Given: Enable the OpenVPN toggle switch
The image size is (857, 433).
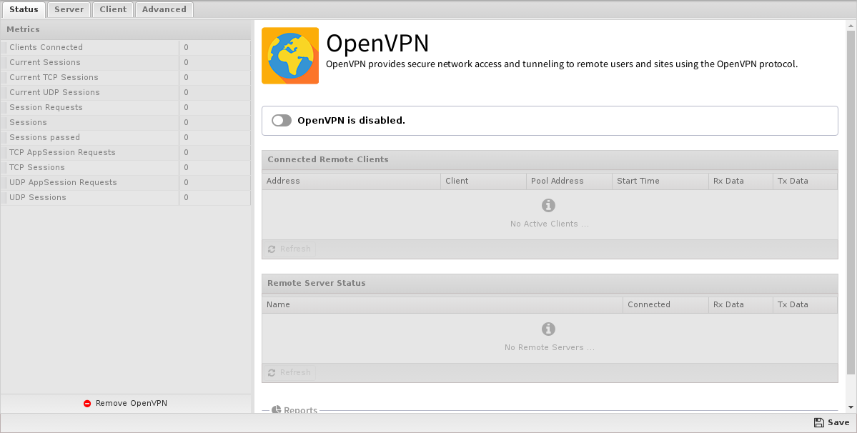Looking at the screenshot, I should [x=282, y=121].
